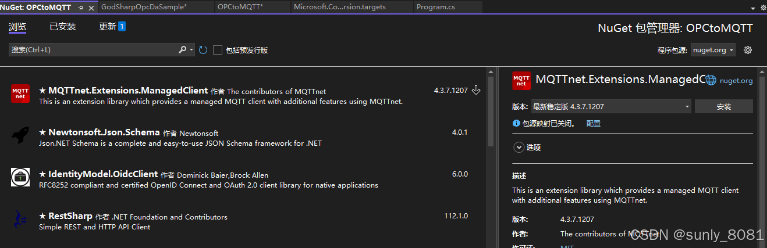This screenshot has height=248, width=767.
Task: Click the download arrow beside 4.3.7.1207
Action: [x=476, y=90]
